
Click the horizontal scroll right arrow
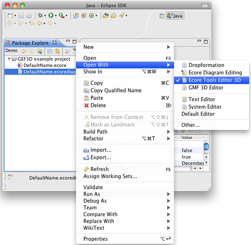[x=200, y=168]
